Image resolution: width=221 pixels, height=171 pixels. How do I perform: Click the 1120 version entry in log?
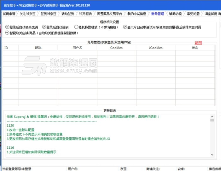coord(10,126)
